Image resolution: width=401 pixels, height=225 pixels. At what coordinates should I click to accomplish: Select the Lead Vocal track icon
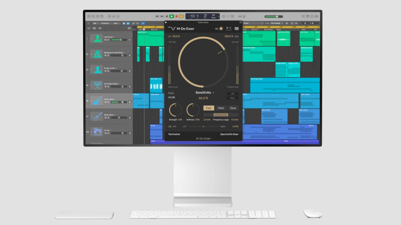coord(97,39)
